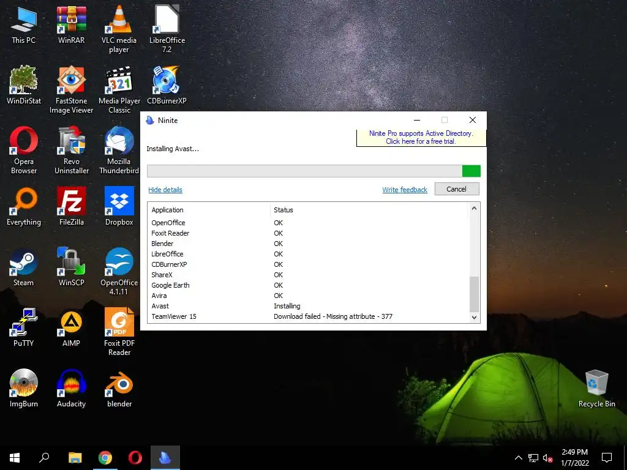This screenshot has width=627, height=470.
Task: Click the installation progress bar
Action: [x=313, y=171]
